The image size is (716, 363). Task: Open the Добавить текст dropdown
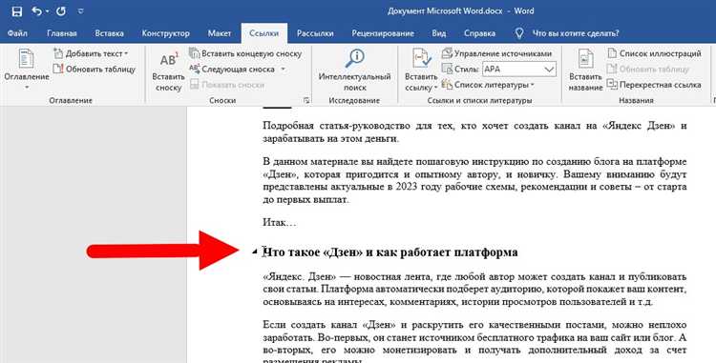tap(91, 53)
